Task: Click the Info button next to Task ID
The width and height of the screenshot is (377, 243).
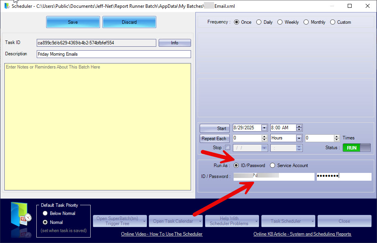Action: (x=175, y=43)
